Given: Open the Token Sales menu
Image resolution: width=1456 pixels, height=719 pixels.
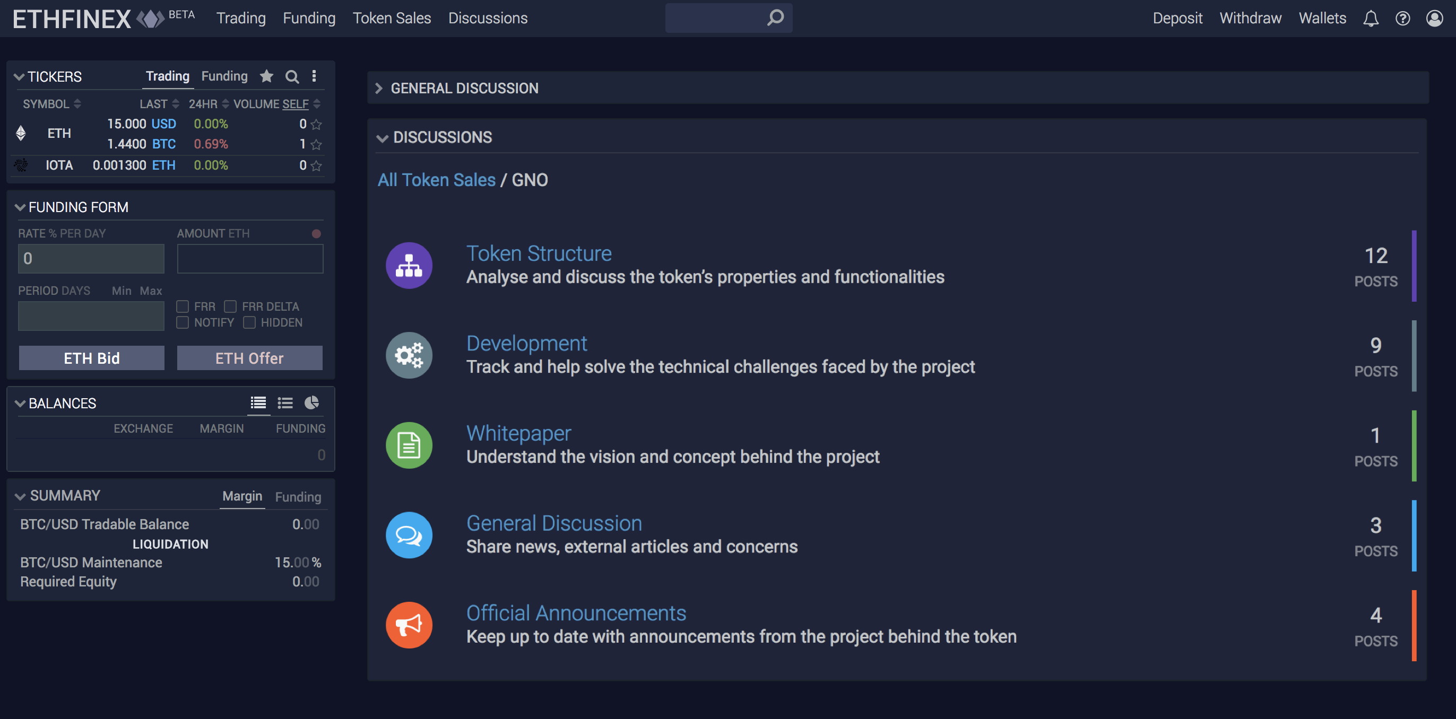Looking at the screenshot, I should click(392, 17).
